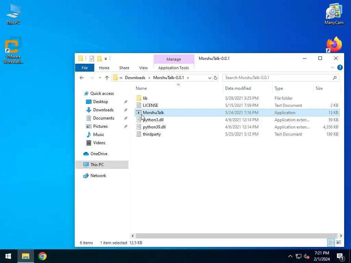Open the Customize Quick Access Toolbar arrow

coord(106,59)
